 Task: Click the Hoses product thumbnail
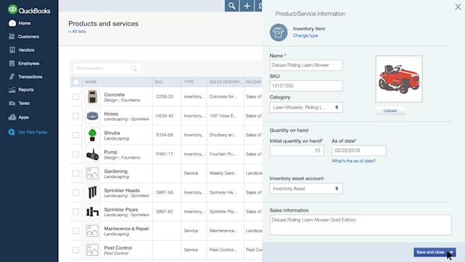(92, 116)
